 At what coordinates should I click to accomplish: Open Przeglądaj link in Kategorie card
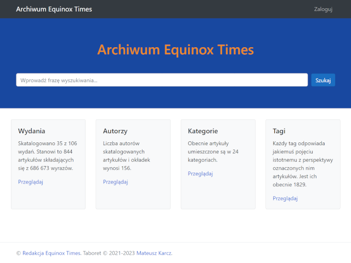(201, 174)
